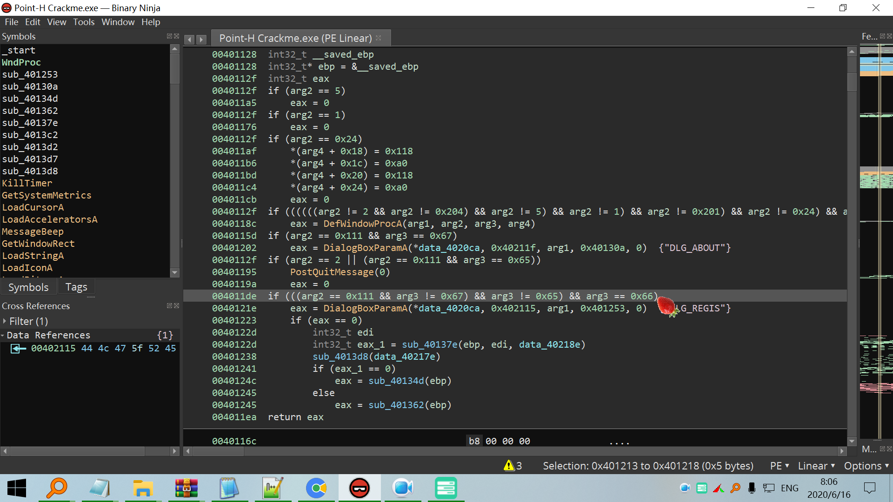Expand the Filter section
Screen dimensions: 893x502
coord(5,321)
